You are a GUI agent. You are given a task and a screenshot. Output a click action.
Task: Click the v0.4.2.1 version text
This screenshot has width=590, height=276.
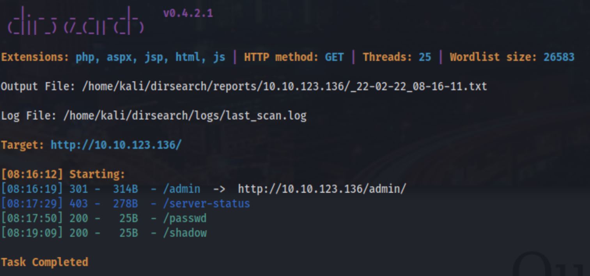188,14
